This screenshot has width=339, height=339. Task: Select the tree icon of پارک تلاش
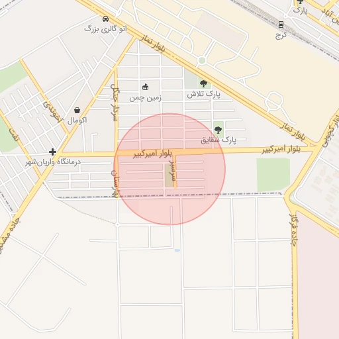click(x=203, y=83)
